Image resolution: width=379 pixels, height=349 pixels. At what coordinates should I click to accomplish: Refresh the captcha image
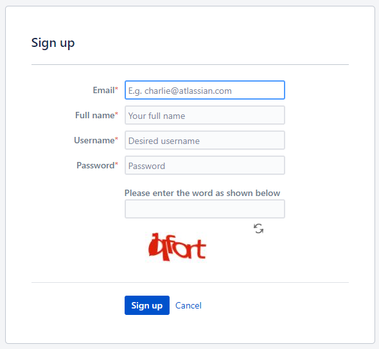[258, 229]
